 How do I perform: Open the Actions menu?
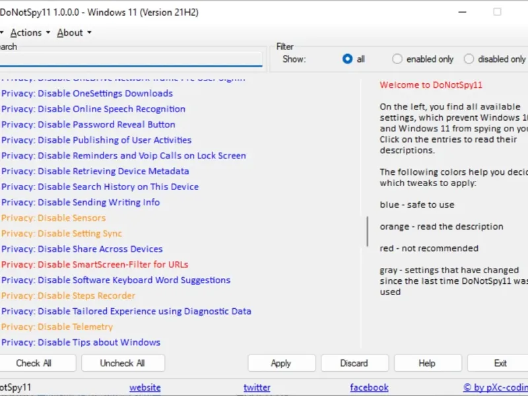(30, 32)
